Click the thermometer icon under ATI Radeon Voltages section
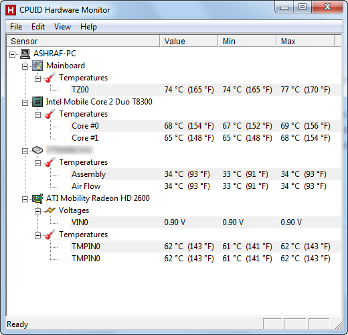This screenshot has height=335, width=348. click(x=50, y=234)
